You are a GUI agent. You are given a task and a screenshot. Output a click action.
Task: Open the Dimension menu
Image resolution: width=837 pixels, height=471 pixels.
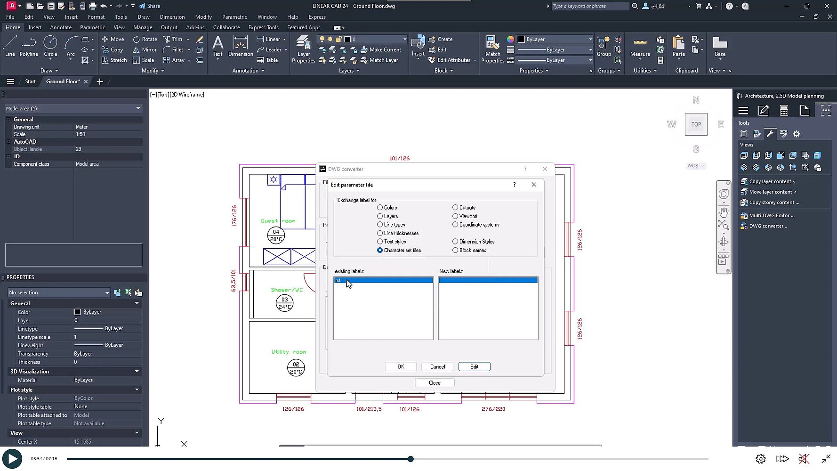172,17
